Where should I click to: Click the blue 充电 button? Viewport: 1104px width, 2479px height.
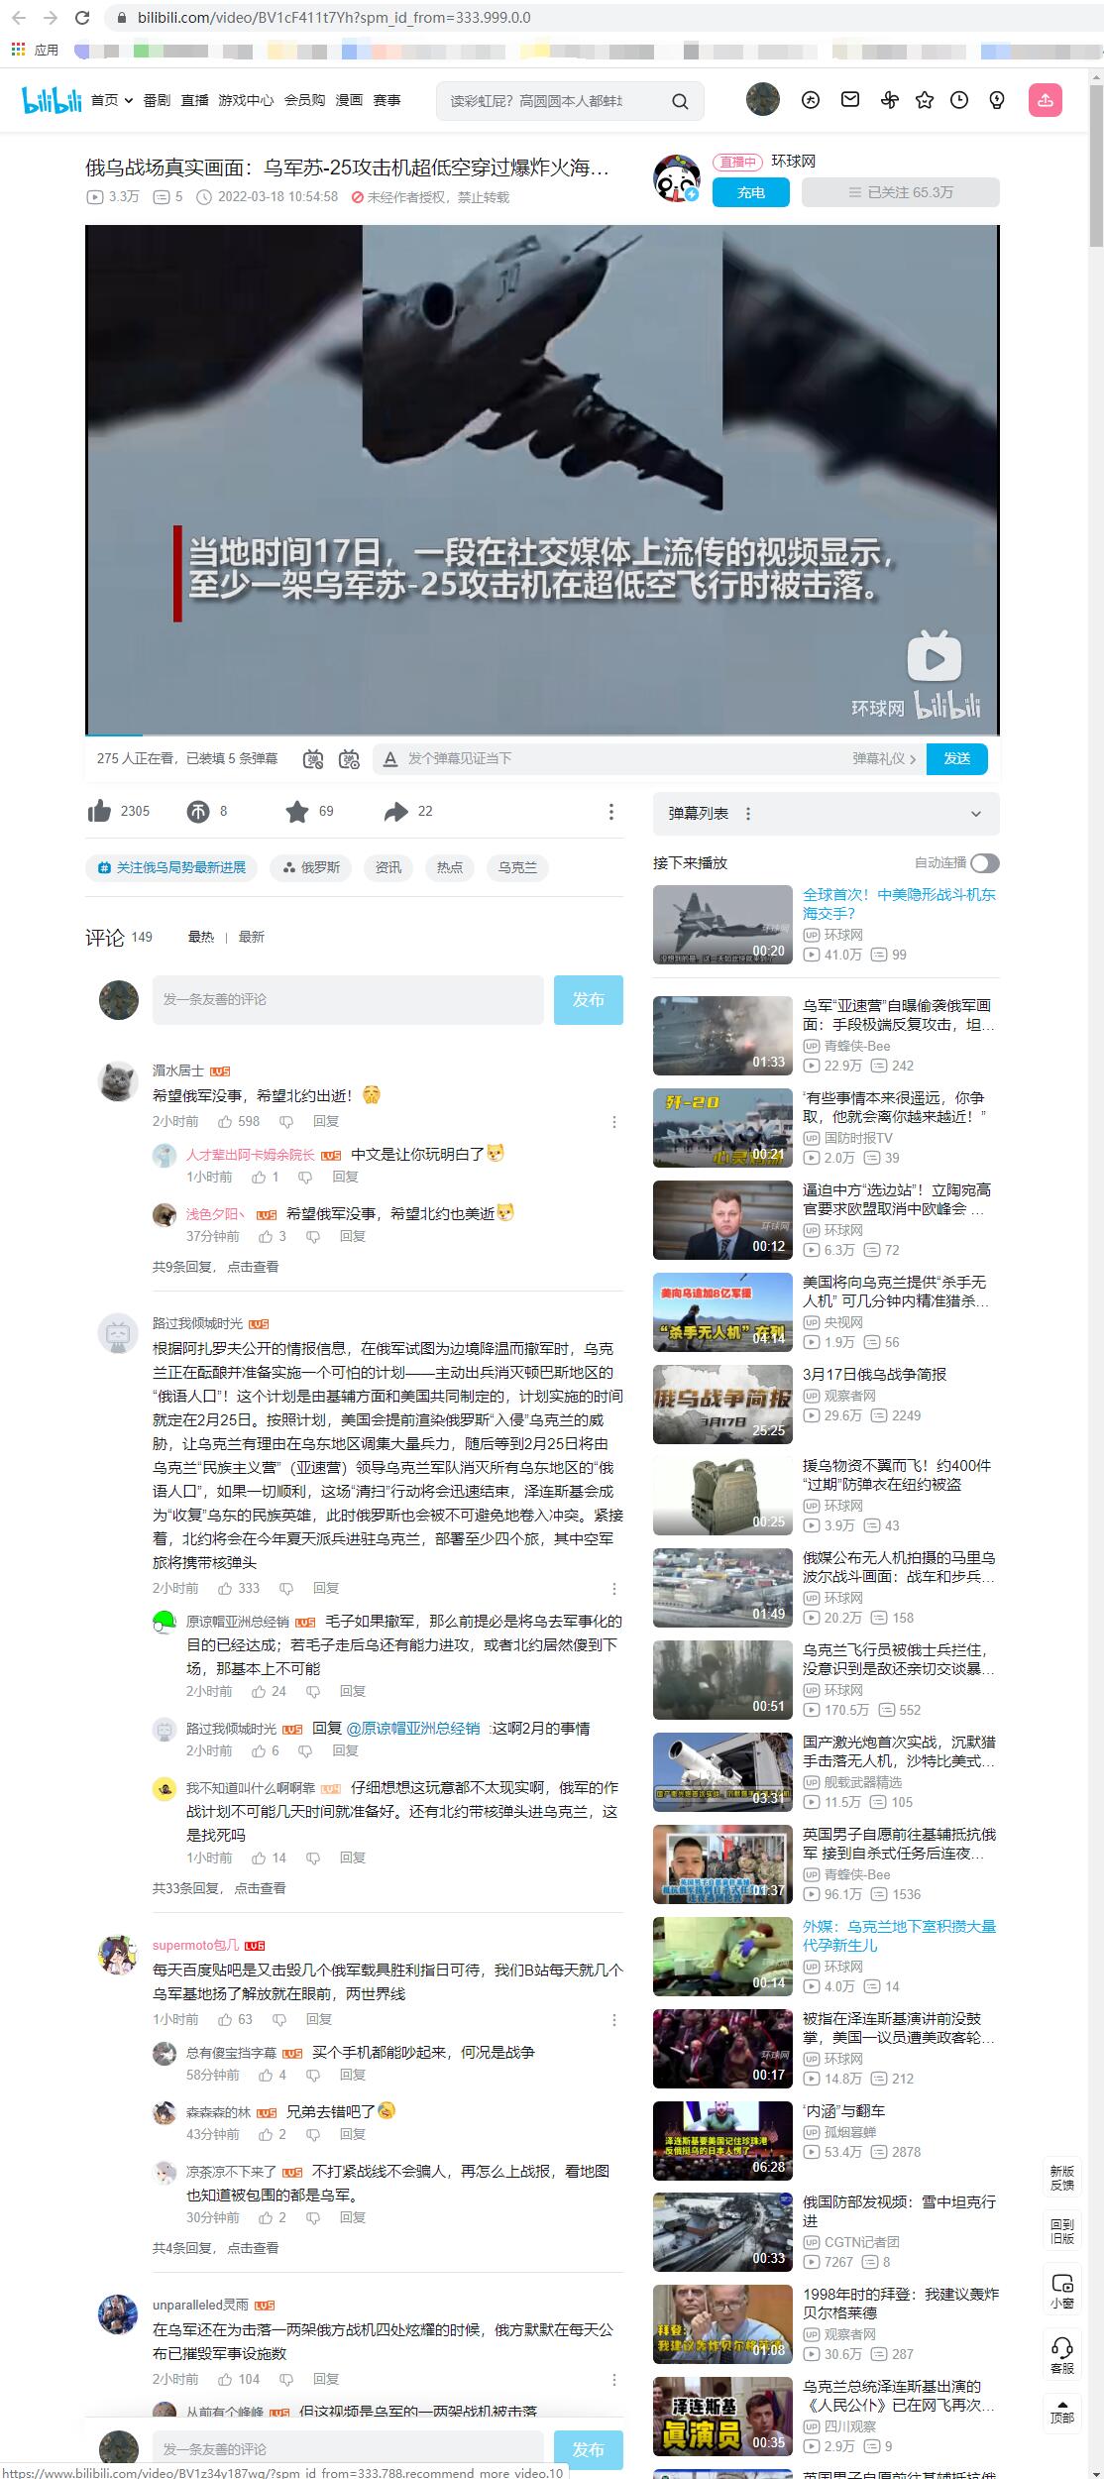click(750, 192)
